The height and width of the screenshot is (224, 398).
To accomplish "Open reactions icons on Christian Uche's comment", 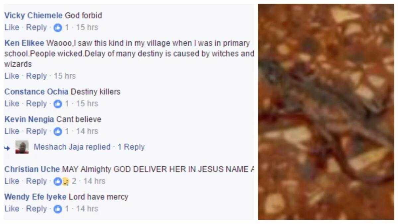I will [x=61, y=181].
